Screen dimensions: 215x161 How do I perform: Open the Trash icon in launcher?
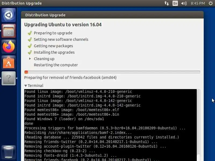pyautogui.click(x=9, y=152)
